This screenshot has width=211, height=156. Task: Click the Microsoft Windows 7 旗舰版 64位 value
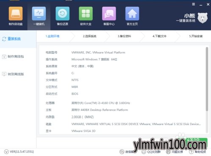coord(94,60)
